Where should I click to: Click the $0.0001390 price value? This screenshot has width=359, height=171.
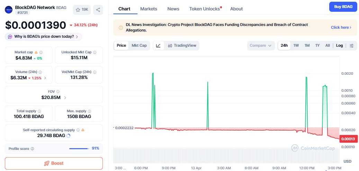click(36, 25)
